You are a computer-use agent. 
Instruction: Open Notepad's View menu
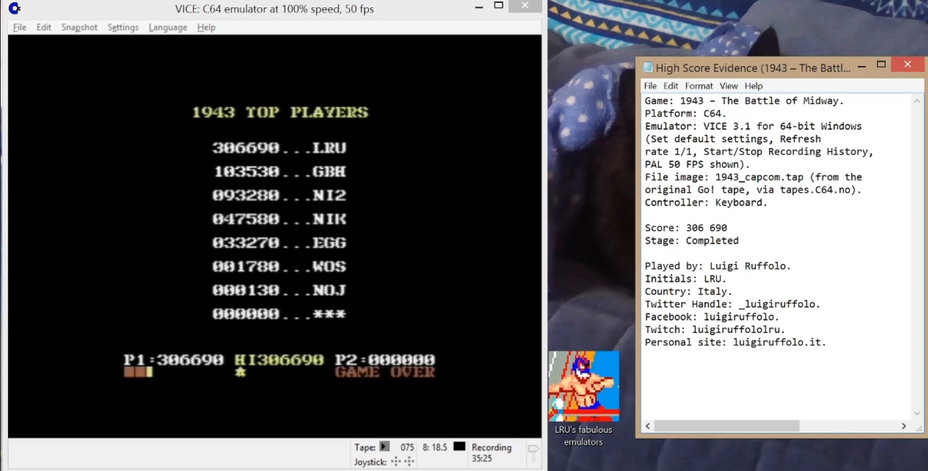pos(729,86)
